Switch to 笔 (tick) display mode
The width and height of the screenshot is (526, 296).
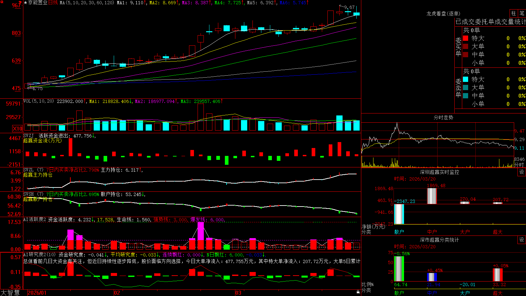(522, 13)
